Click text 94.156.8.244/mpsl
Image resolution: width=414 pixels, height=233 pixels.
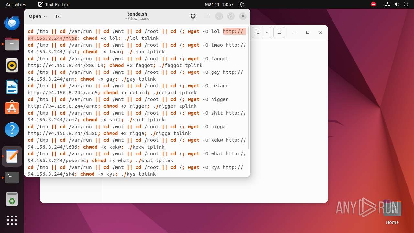coord(52,52)
